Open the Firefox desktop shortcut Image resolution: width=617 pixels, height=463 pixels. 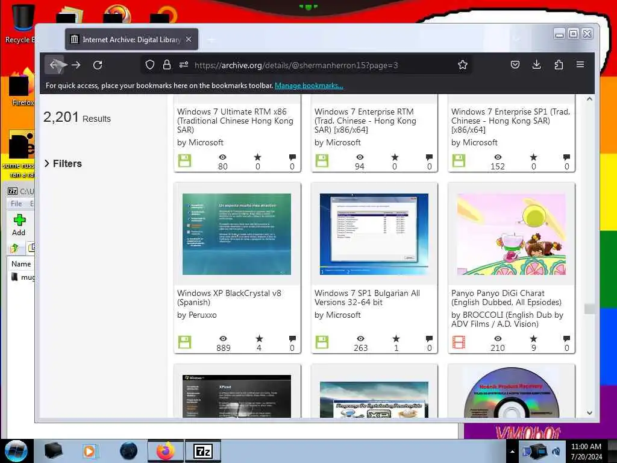coord(20,89)
